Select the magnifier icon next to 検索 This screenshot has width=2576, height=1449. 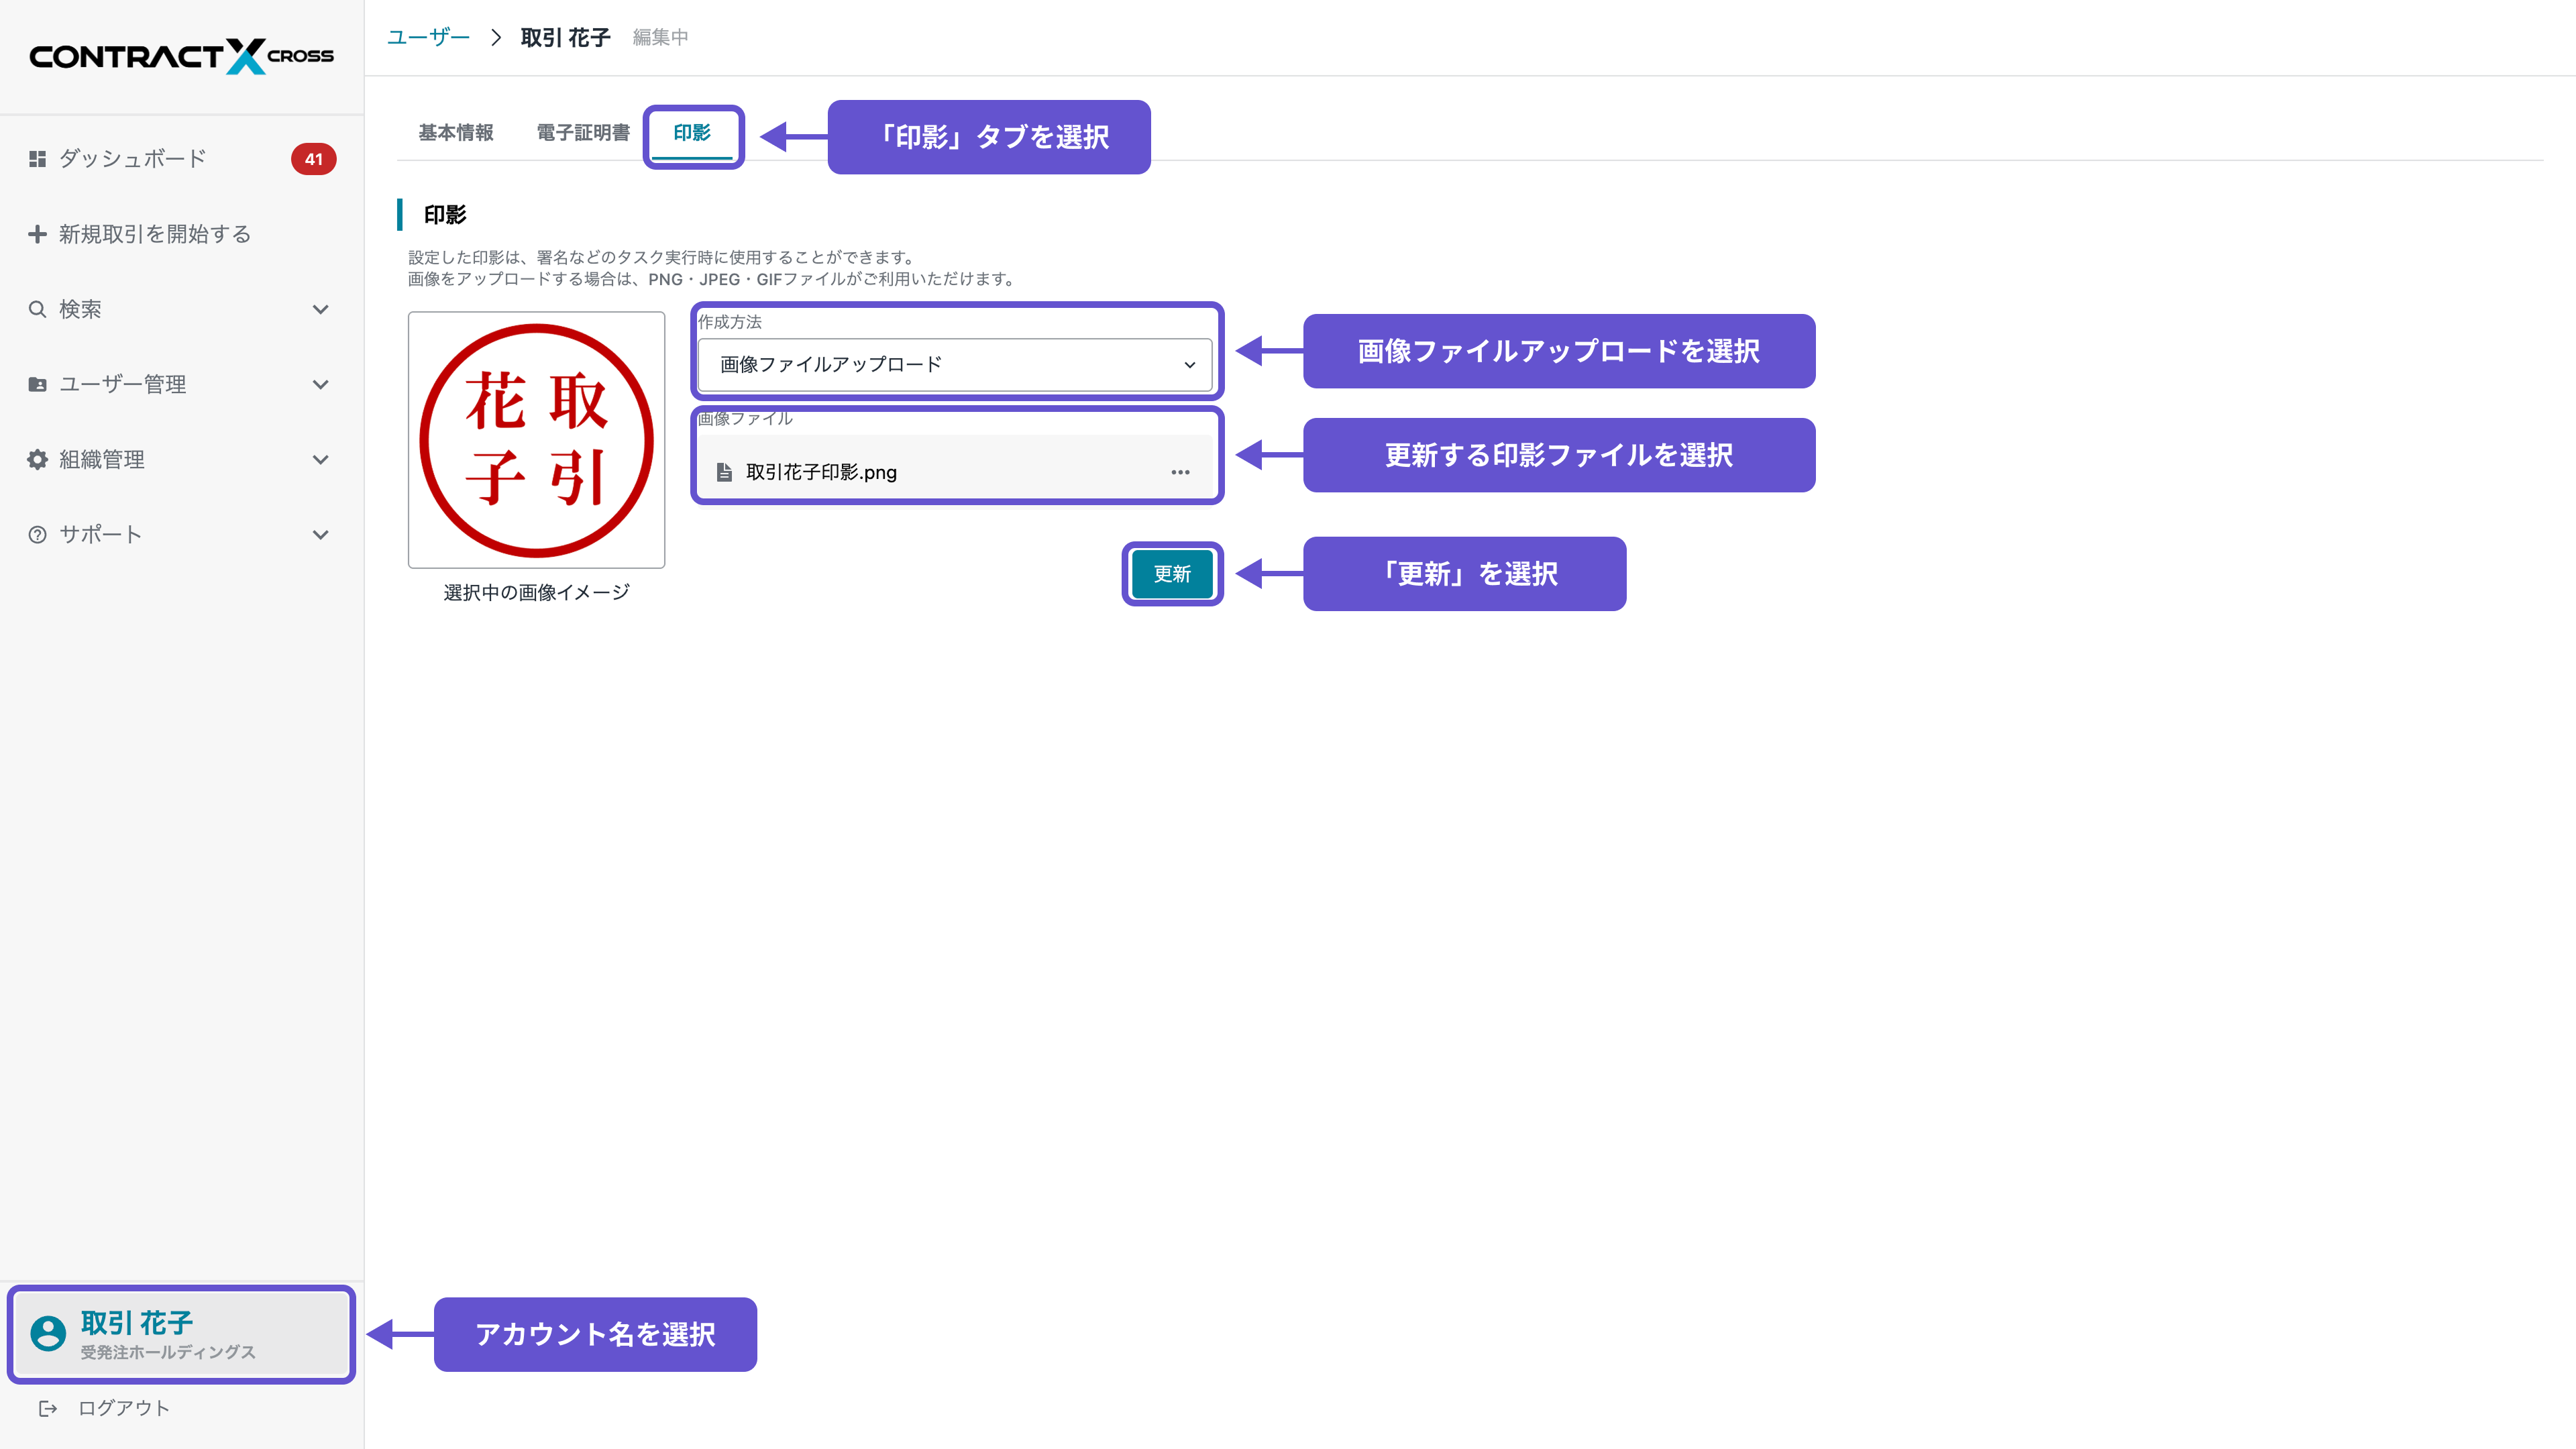coord(37,309)
